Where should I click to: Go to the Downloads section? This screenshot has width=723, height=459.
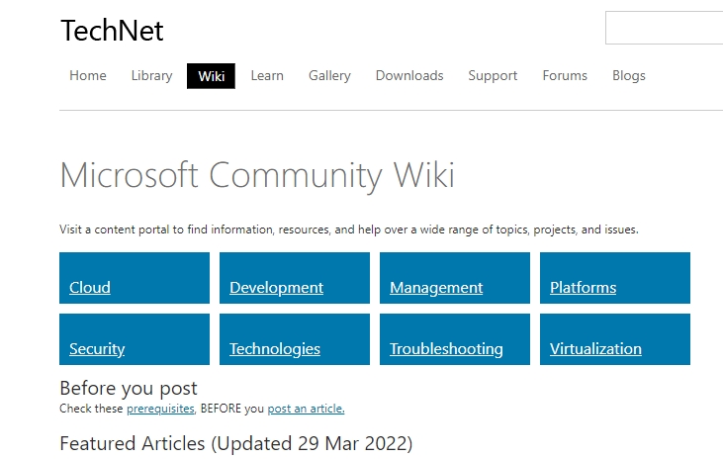(x=409, y=75)
